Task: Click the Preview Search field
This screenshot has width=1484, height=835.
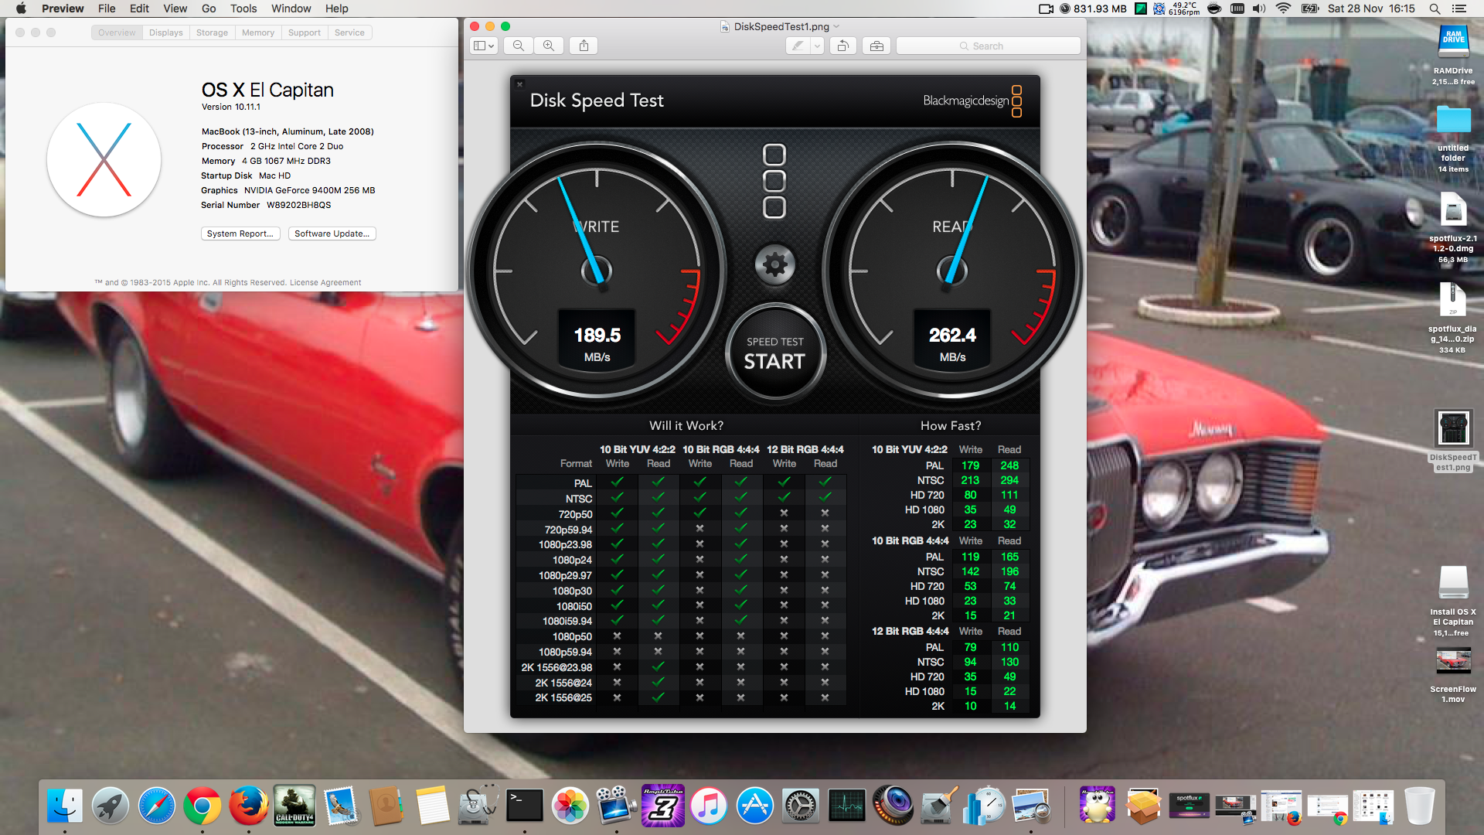Action: pos(988,46)
